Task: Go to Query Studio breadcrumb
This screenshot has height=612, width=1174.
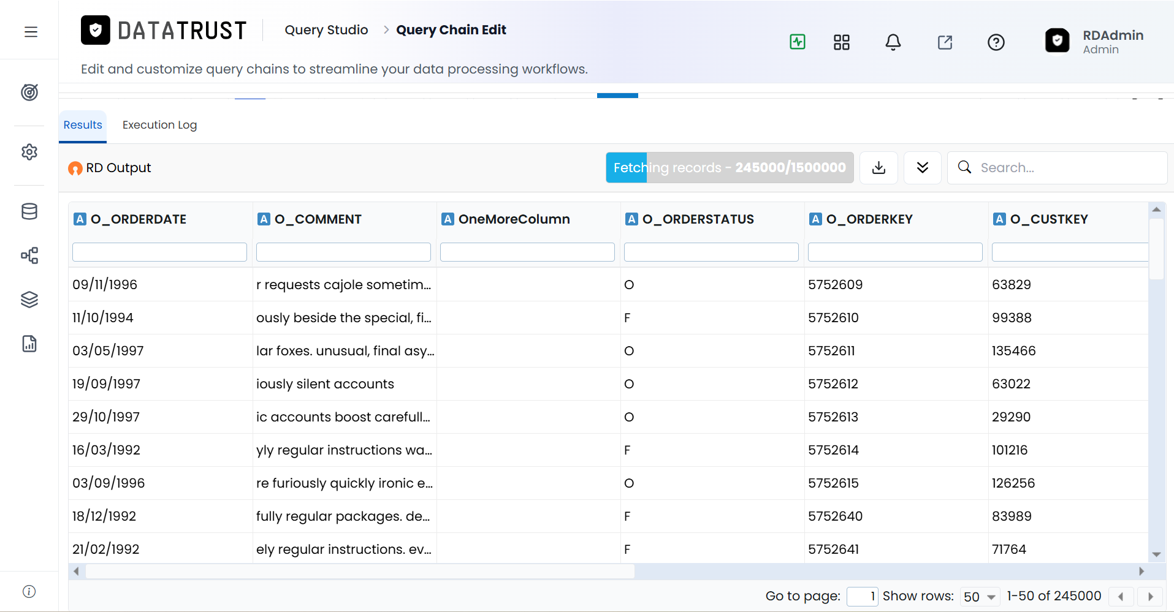Action: click(x=326, y=30)
